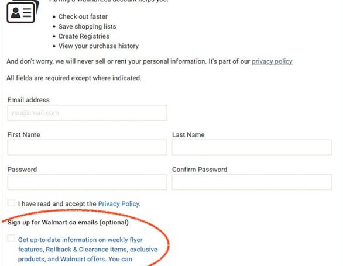343x266 pixels.
Task: Click into the First Name field
Action: 87,147
